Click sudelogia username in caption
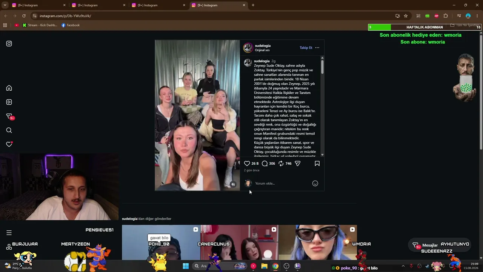Viewport: 483px width, 272px height. point(261,61)
